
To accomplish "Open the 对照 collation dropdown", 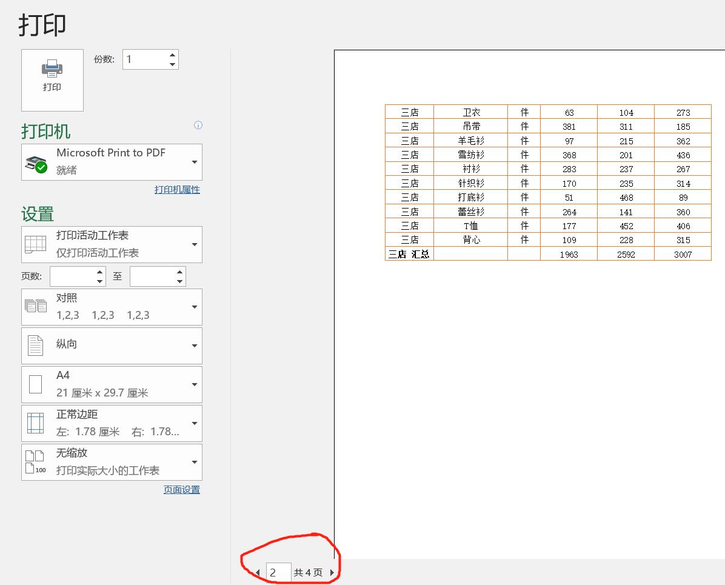I will coord(112,307).
